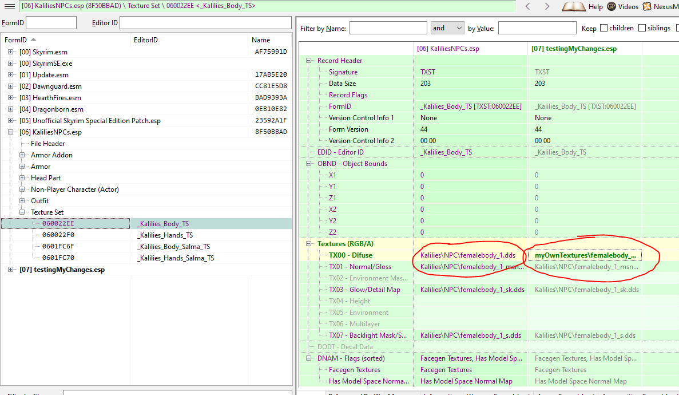Expand Unofficial Skyrim Special Edition Patch node
The width and height of the screenshot is (679, 395).
pyautogui.click(x=10, y=121)
